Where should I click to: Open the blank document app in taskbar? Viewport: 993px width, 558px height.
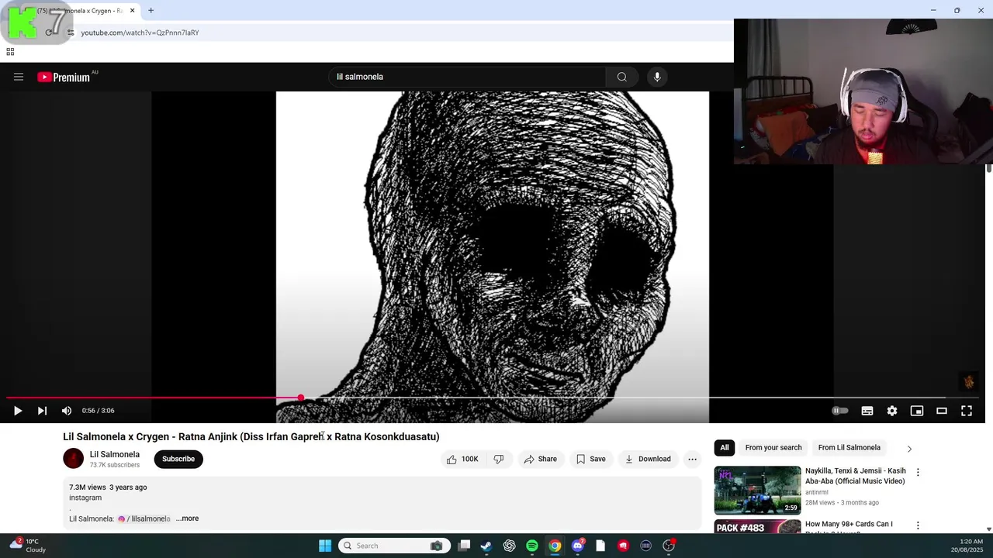pos(600,546)
